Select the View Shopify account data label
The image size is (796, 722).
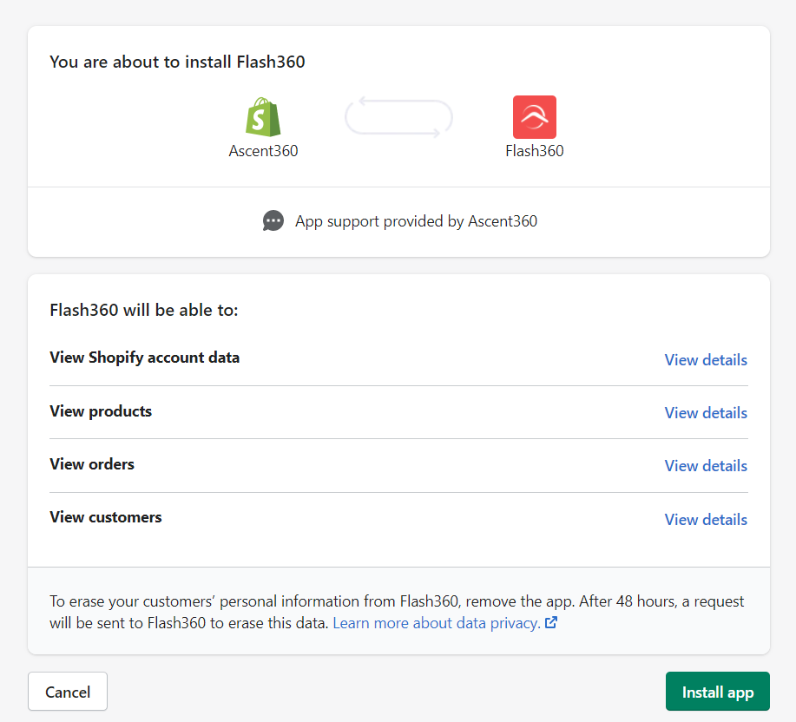pyautogui.click(x=144, y=358)
